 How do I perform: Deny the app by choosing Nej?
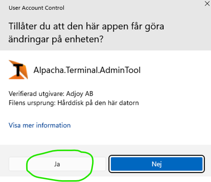[x=157, y=164]
